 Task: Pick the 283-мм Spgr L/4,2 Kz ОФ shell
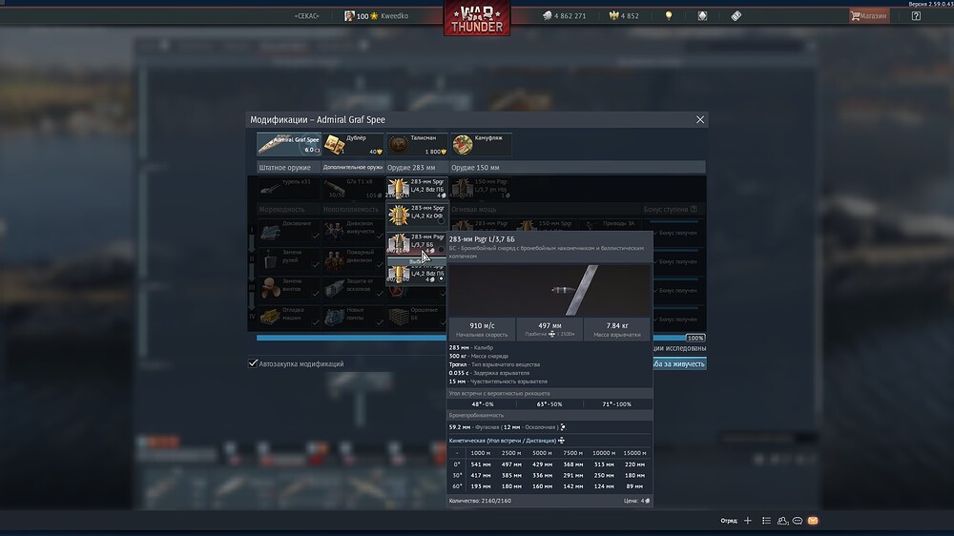pyautogui.click(x=417, y=215)
